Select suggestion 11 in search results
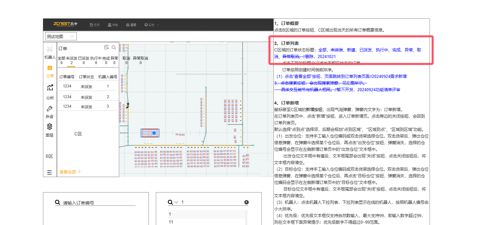501x225 pixels. pyautogui.click(x=206, y=222)
